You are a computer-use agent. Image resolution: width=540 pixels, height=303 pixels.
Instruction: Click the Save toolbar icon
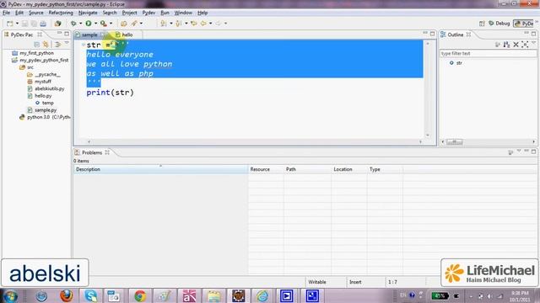point(24,24)
